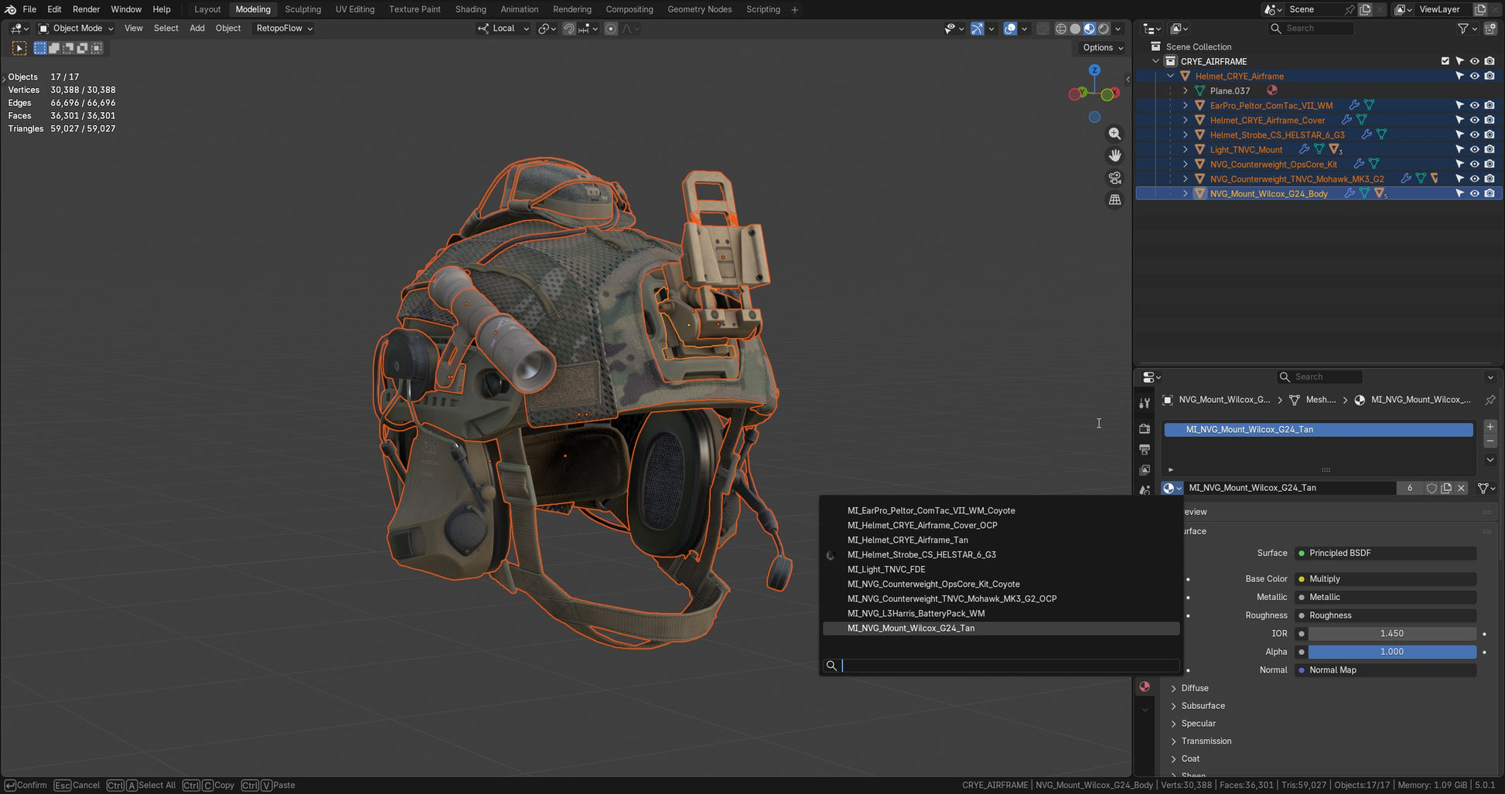
Task: Click the Principled BSDF surface button
Action: click(x=1384, y=553)
